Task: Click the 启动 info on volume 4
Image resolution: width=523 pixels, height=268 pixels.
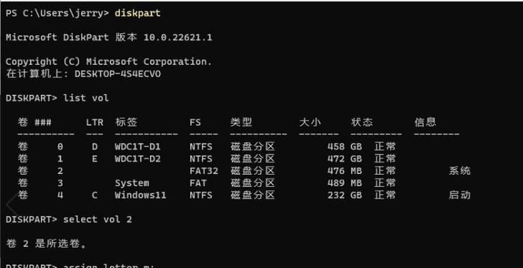Action: [460, 195]
